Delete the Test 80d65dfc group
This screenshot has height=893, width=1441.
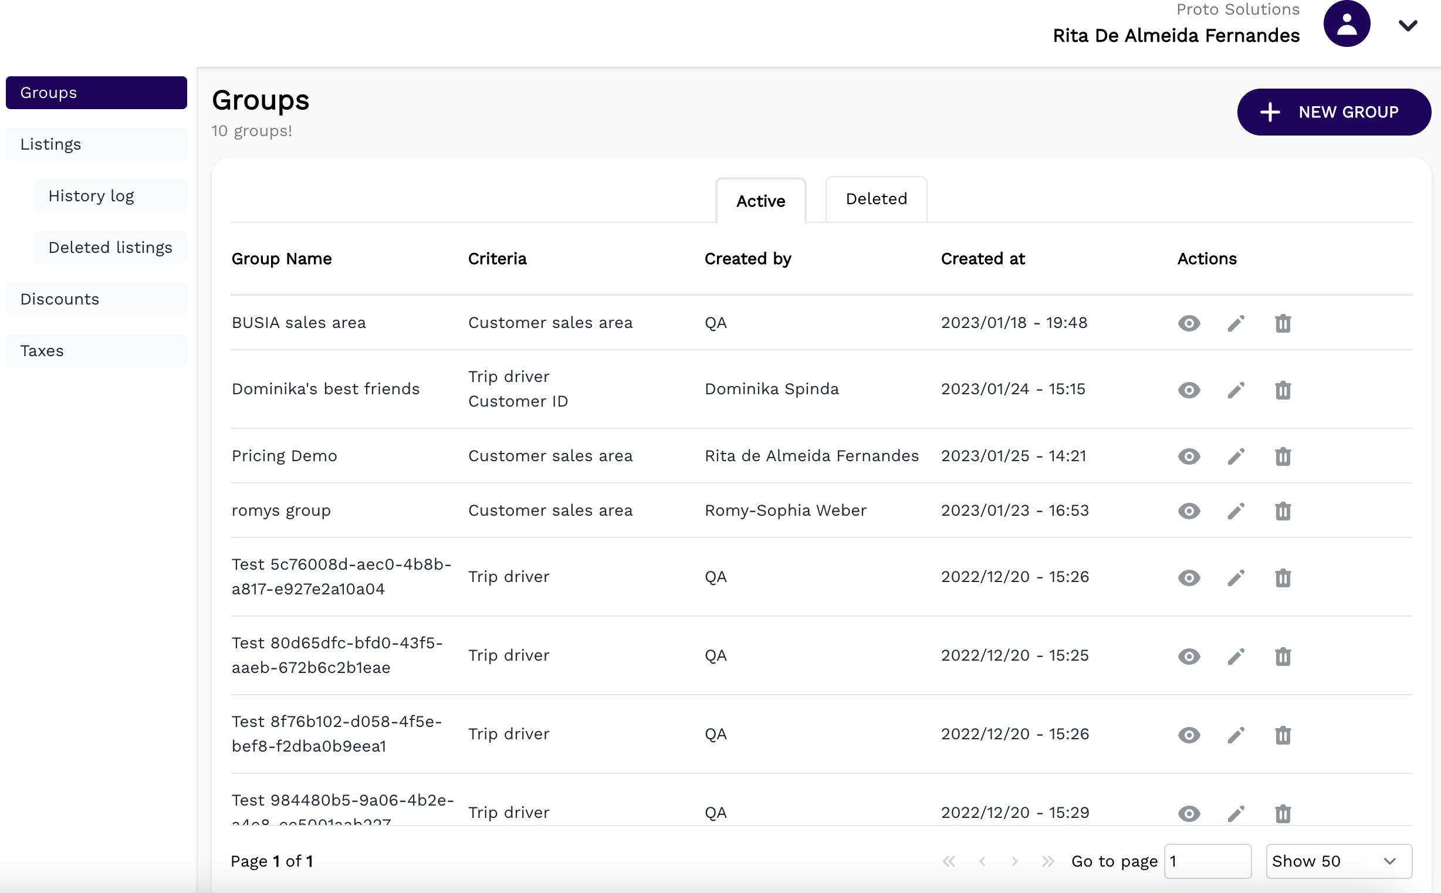pyautogui.click(x=1283, y=655)
